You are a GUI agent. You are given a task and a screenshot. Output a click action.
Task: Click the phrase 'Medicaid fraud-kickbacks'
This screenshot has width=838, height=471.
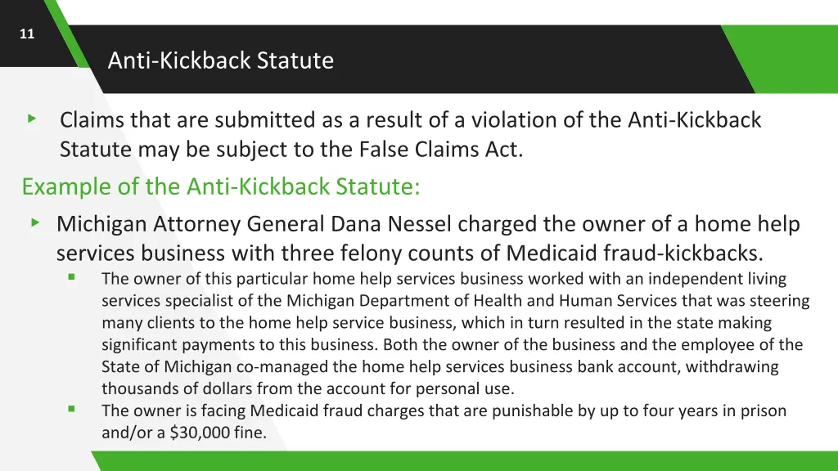pos(633,253)
